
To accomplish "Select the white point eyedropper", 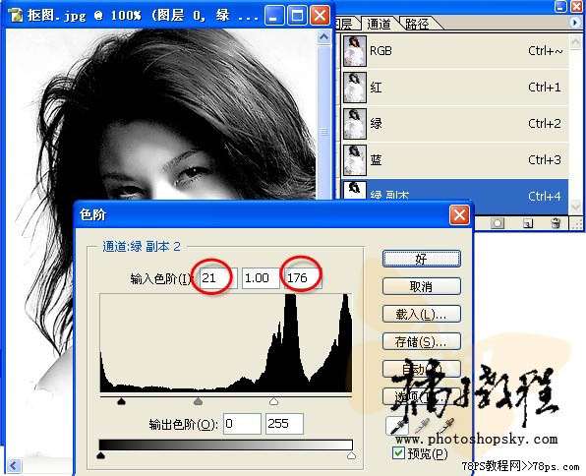I will 446,426.
